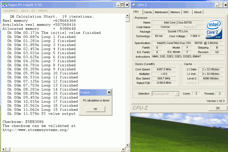Maximize the Super PI window
228x152 pixels.
[122, 5]
